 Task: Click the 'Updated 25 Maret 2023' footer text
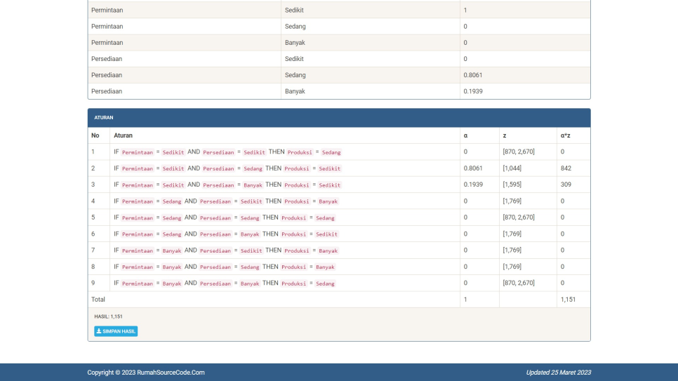tap(558, 373)
